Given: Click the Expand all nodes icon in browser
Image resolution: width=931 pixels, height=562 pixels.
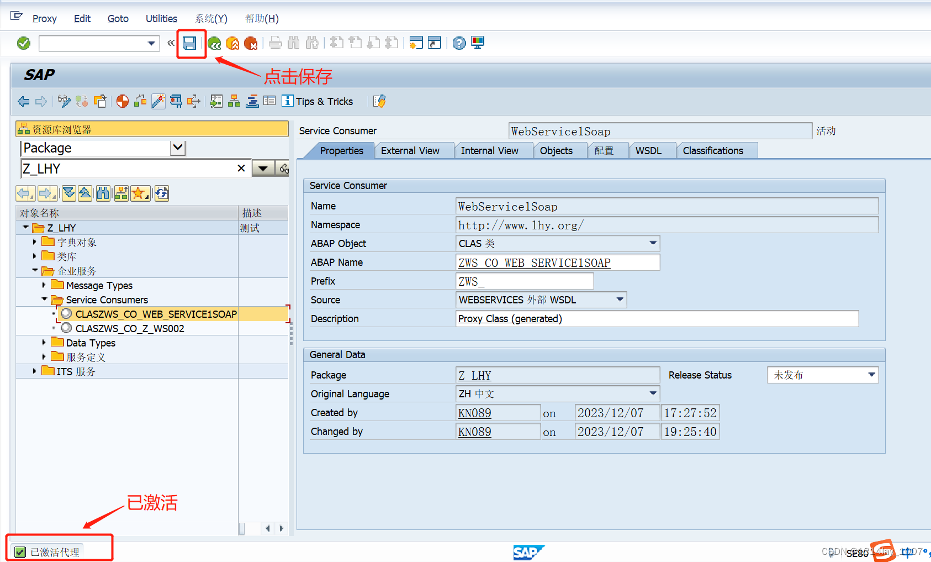Looking at the screenshot, I should click(x=69, y=193).
